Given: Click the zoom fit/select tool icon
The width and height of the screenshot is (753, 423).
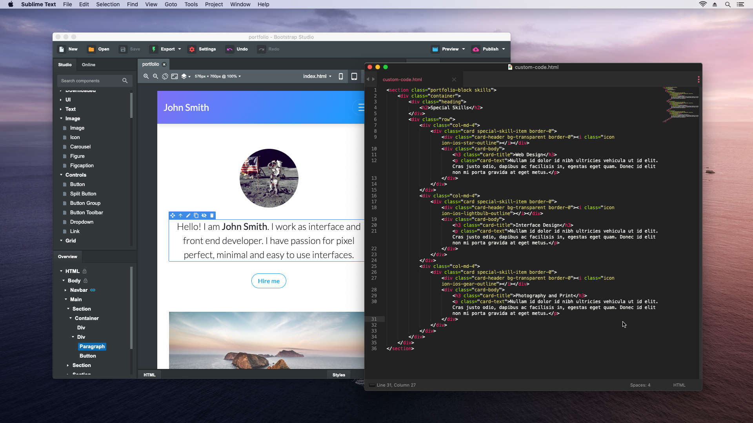Looking at the screenshot, I should point(175,76).
